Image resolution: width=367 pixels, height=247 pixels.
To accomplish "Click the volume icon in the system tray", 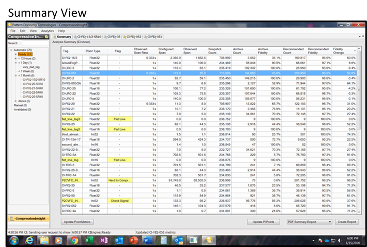I will [x=340, y=240].
